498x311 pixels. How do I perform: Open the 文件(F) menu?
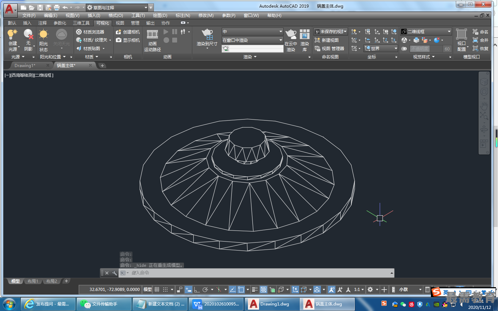point(29,16)
